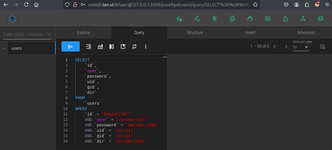This screenshot has width=332, height=150.
Task: Collapse the users table tree chevron
Action: 3,48
